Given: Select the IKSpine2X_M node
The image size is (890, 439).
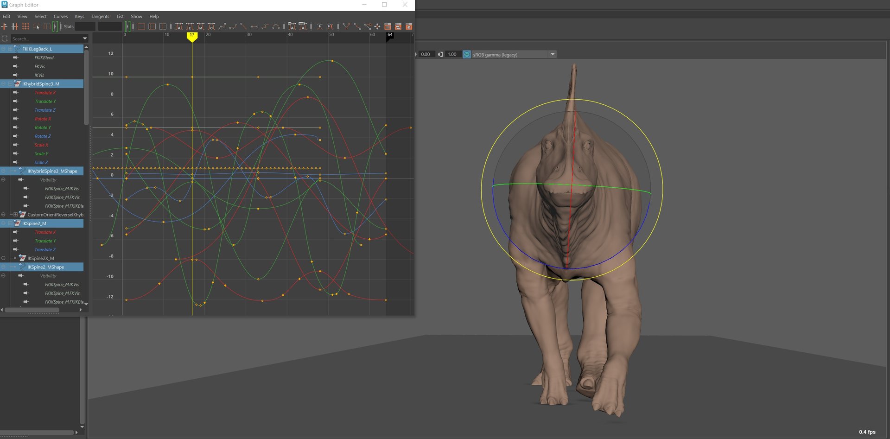Looking at the screenshot, I should tap(40, 258).
